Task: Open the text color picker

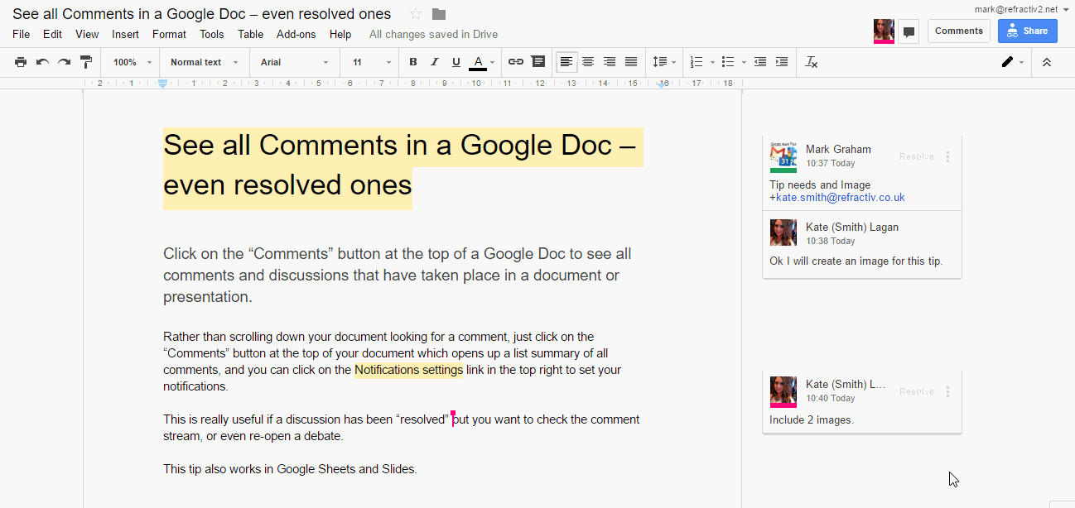Action: coord(481,62)
